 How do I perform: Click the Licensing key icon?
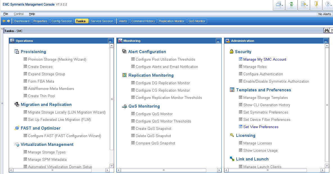[232, 135]
